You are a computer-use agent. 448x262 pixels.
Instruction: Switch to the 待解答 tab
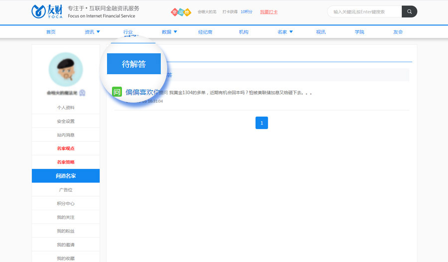click(x=134, y=64)
